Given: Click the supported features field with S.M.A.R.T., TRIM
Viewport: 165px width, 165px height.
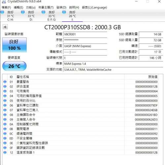Looking at the screenshot, I should pos(113,70).
